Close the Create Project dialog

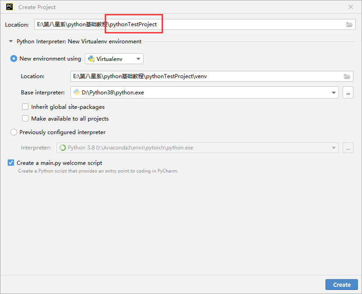tap(351, 7)
